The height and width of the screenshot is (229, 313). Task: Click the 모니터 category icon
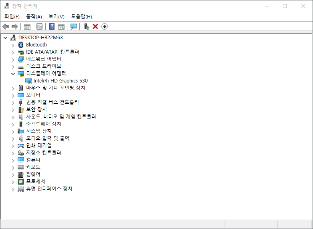click(x=21, y=95)
